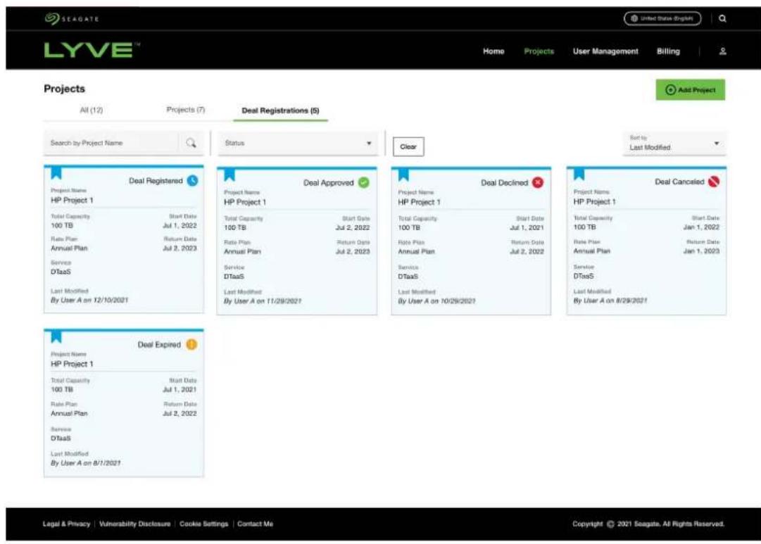Open the Sort by Last Modified dropdown
This screenshot has width=761, height=544.
click(674, 143)
